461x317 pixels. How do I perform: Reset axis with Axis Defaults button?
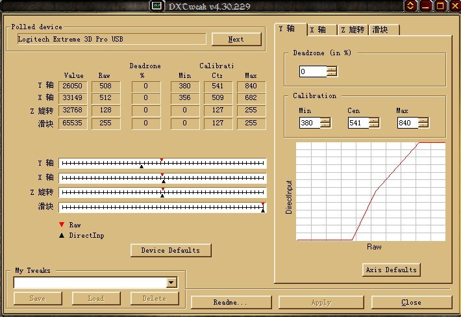point(392,270)
